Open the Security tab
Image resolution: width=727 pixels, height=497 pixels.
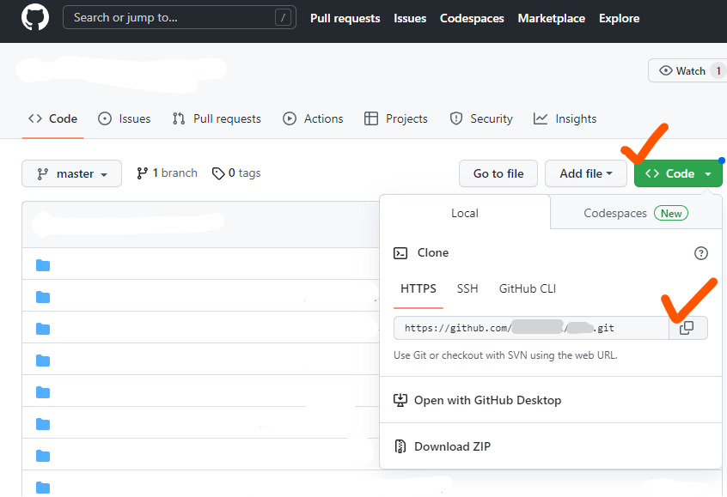point(481,118)
